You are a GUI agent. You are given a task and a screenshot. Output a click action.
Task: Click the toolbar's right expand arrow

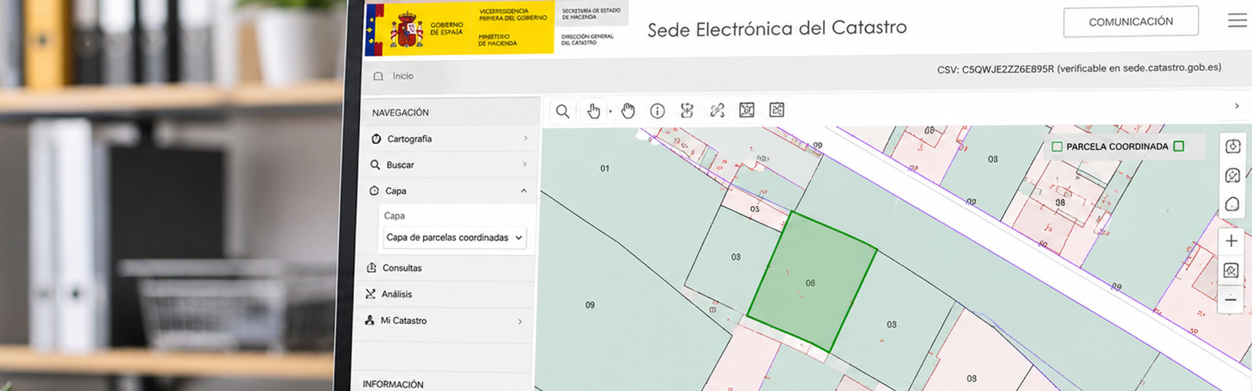pos(1237,106)
